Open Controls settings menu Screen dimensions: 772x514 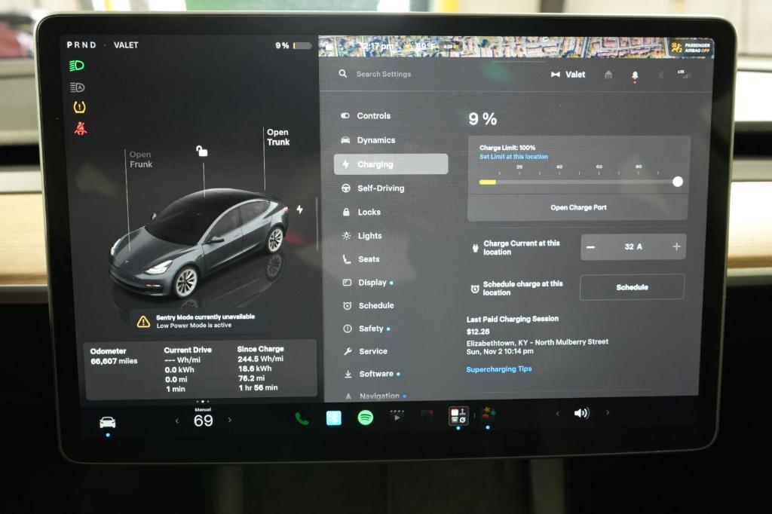(366, 116)
